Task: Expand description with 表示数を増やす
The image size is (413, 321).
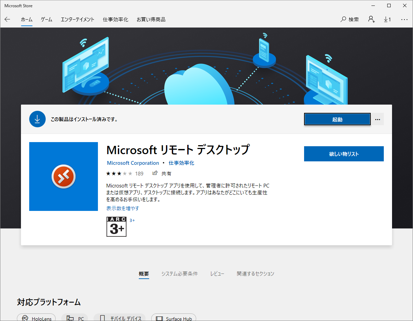Action: click(x=123, y=208)
